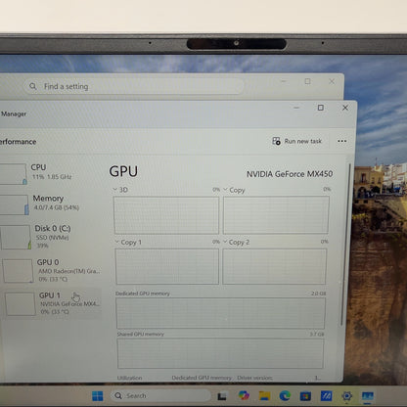Viewport: 407px width, 407px height.
Task: Maximize the Settings window behind
Action: point(307,81)
